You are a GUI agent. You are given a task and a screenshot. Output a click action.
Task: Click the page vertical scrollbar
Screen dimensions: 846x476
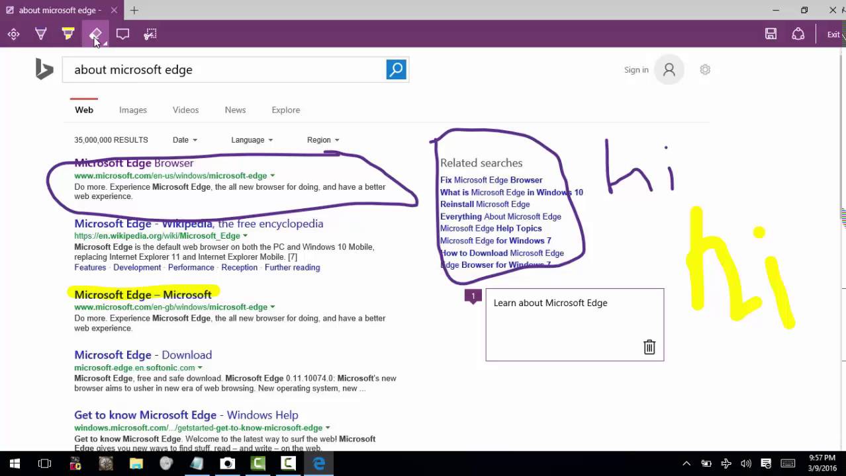(843, 249)
